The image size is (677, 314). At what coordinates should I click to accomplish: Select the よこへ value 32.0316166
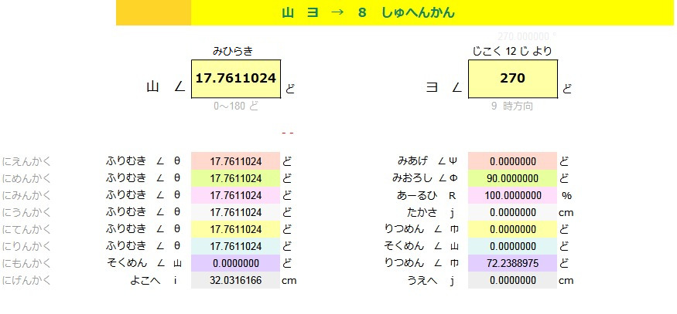pyautogui.click(x=235, y=281)
